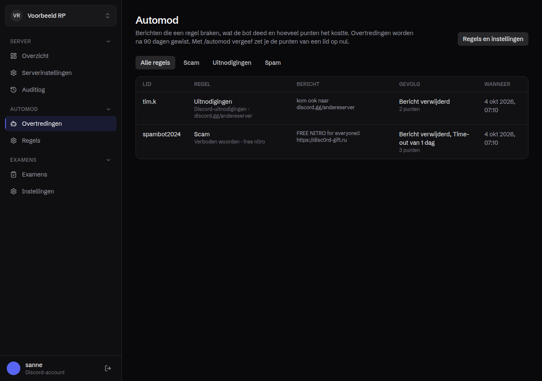Click 'Bericht verwijderd' in tim.k row
The width and height of the screenshot is (542, 381).
click(x=424, y=102)
